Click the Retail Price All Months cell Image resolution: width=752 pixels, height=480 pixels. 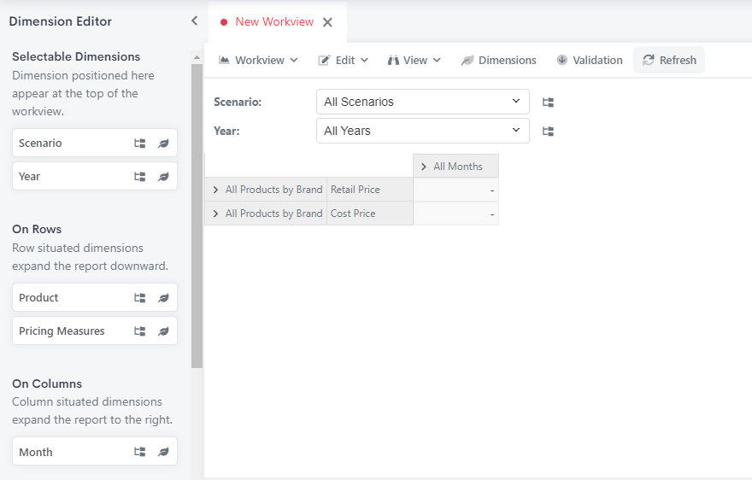click(x=455, y=190)
